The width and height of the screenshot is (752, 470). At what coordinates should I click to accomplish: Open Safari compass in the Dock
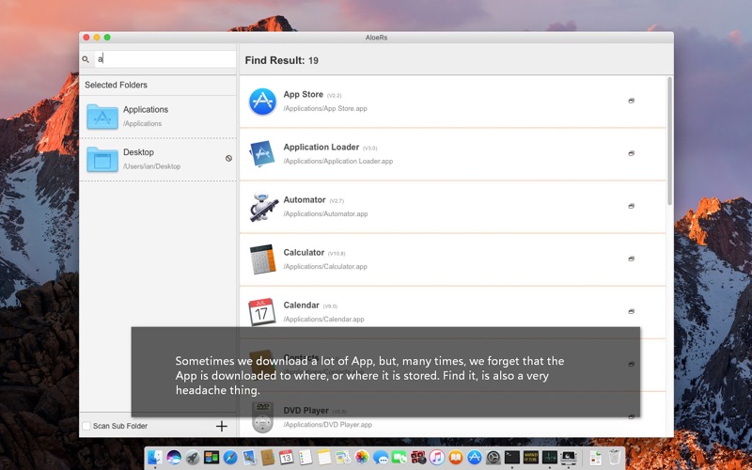point(230,457)
